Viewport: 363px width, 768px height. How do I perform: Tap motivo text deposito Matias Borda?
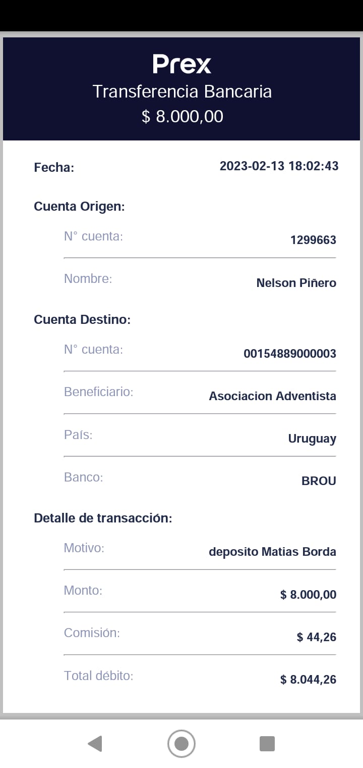[272, 552]
